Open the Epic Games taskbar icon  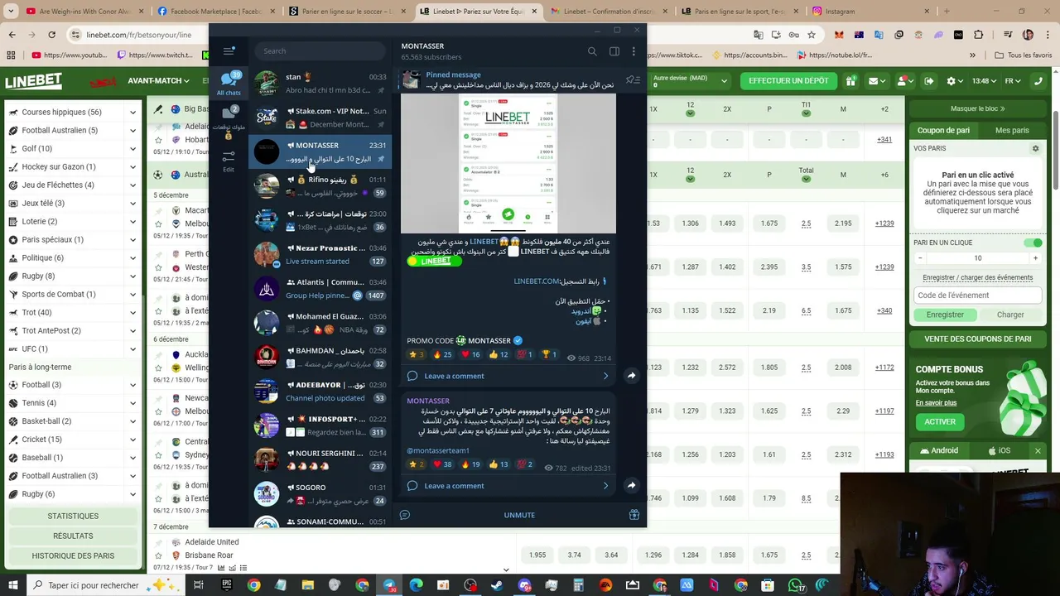coord(226,585)
